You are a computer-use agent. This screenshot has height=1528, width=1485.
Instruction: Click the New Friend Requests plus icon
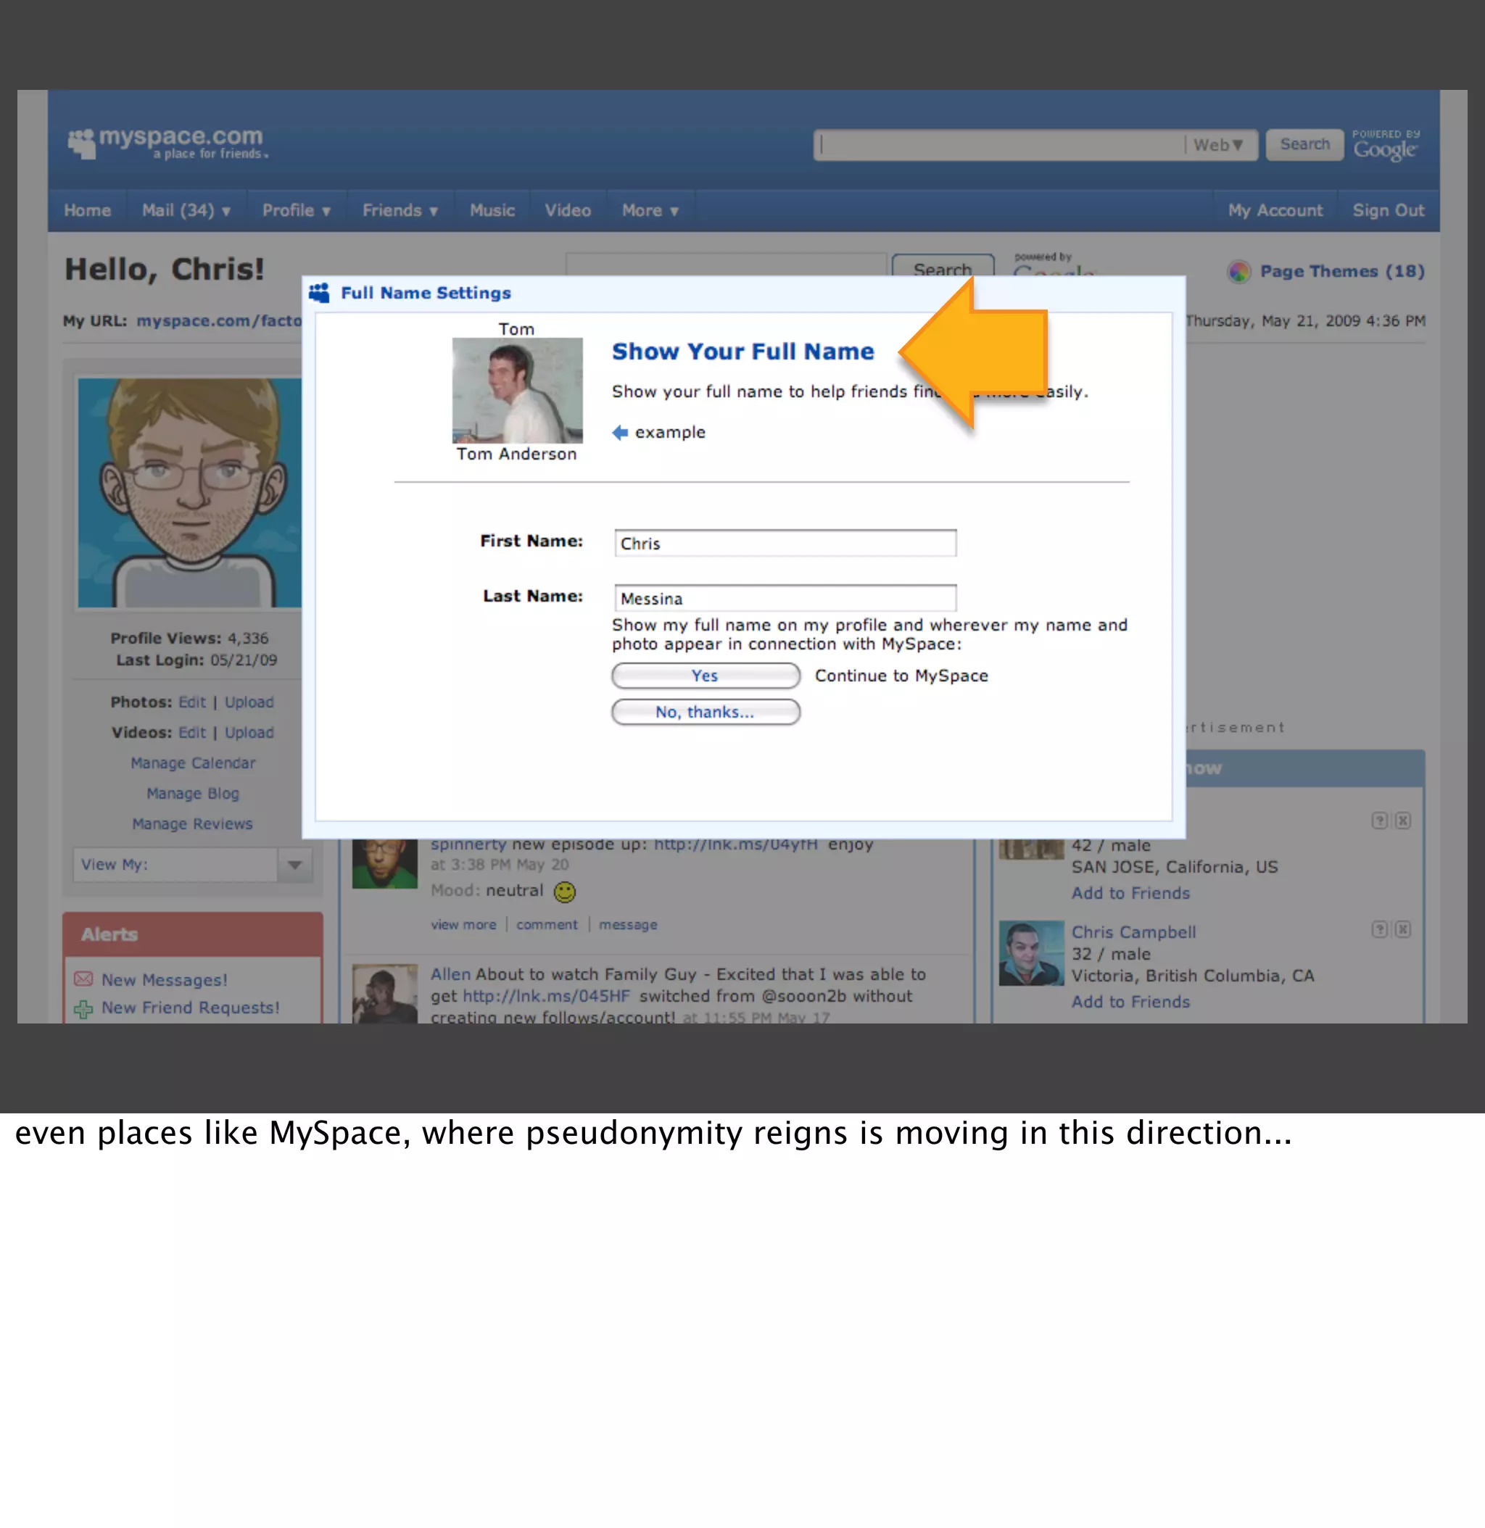[x=83, y=1009]
